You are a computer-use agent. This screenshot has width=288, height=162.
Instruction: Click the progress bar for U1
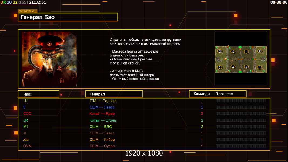click(241, 100)
